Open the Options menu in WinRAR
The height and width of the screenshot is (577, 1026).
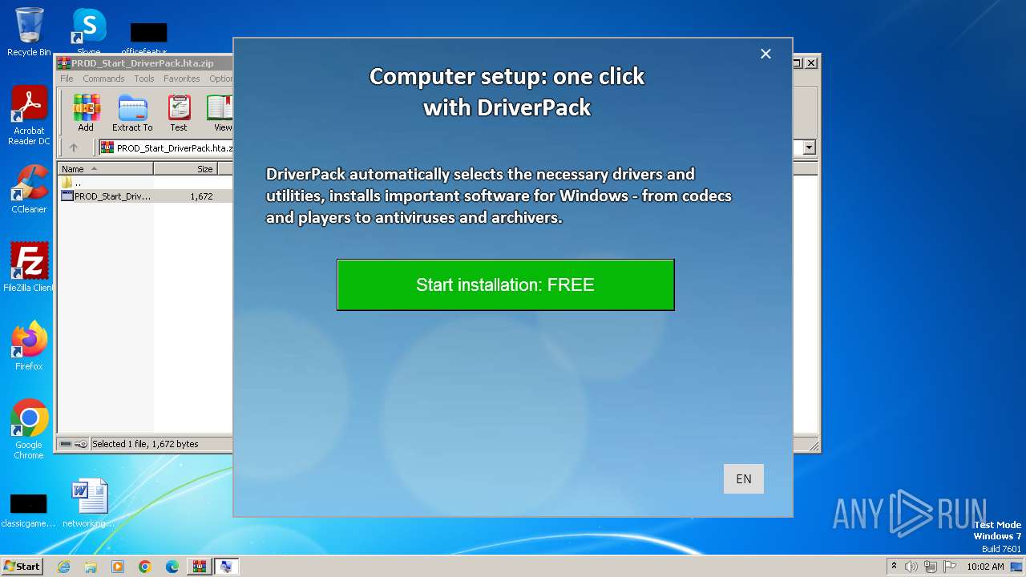coord(220,79)
